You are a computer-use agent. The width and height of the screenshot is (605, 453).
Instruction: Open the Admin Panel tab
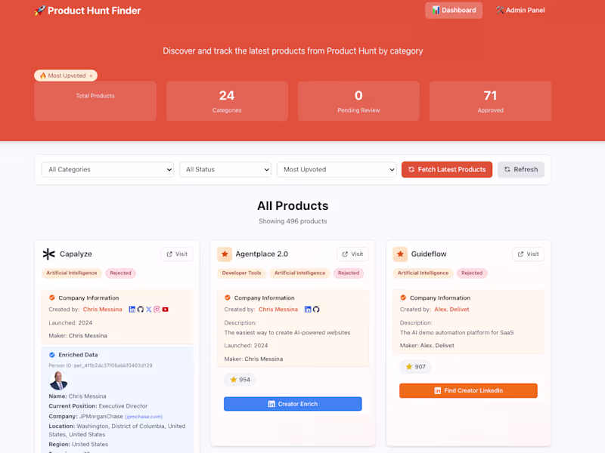tap(520, 11)
